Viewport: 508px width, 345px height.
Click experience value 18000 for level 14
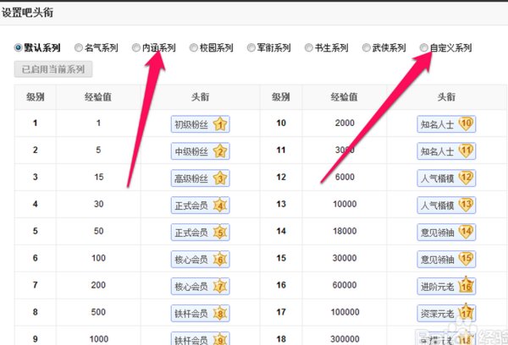345,231
